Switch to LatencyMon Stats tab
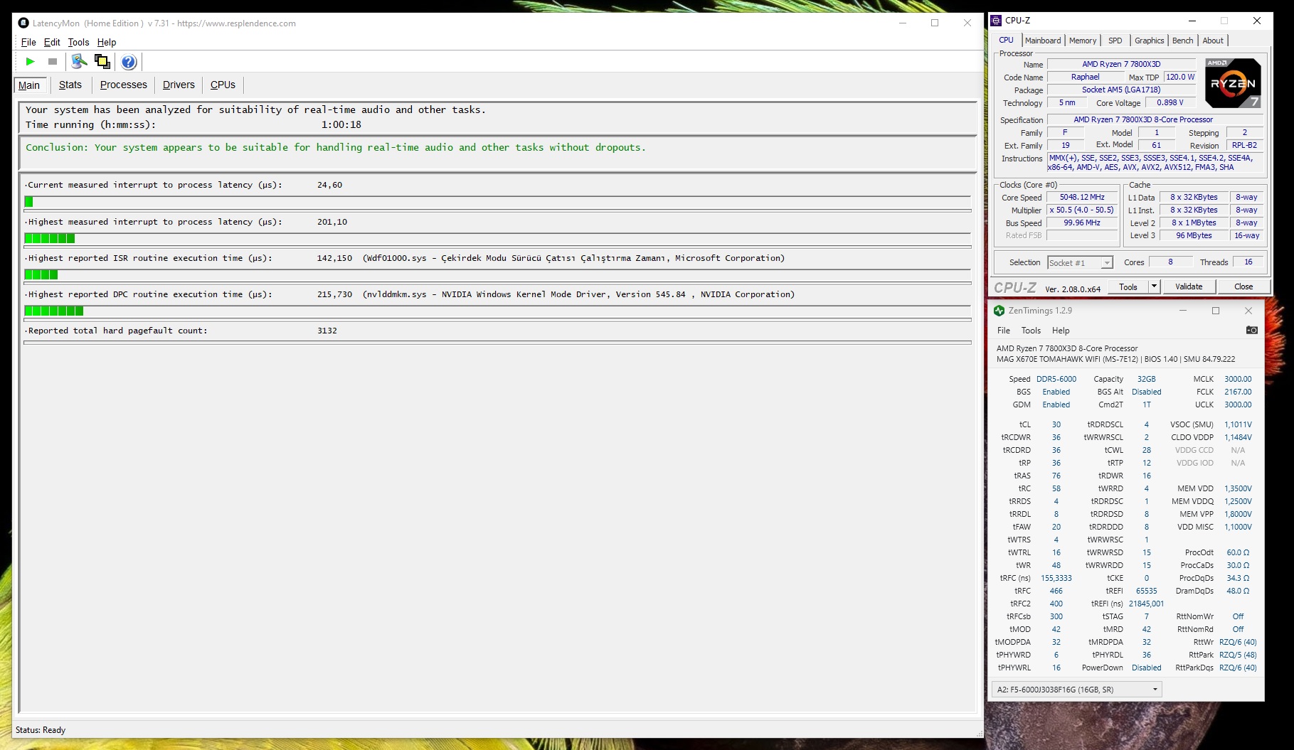The image size is (1294, 750). pyautogui.click(x=70, y=85)
